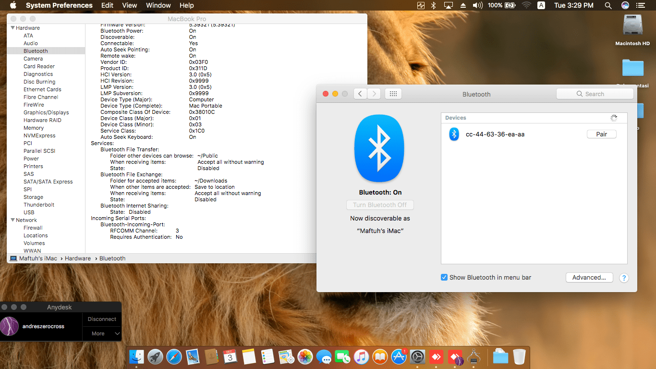Open the Window menu
This screenshot has height=369, width=656.
click(158, 5)
